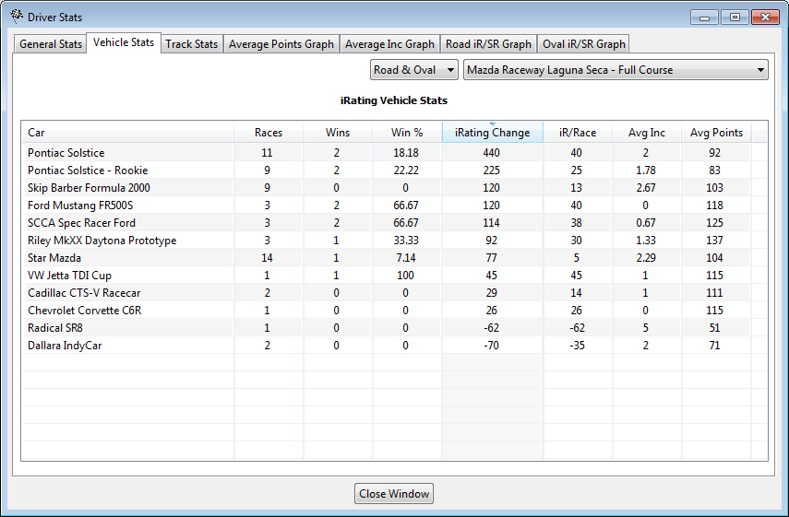Click the 137 Avg Points value
This screenshot has width=789, height=517.
(x=714, y=241)
